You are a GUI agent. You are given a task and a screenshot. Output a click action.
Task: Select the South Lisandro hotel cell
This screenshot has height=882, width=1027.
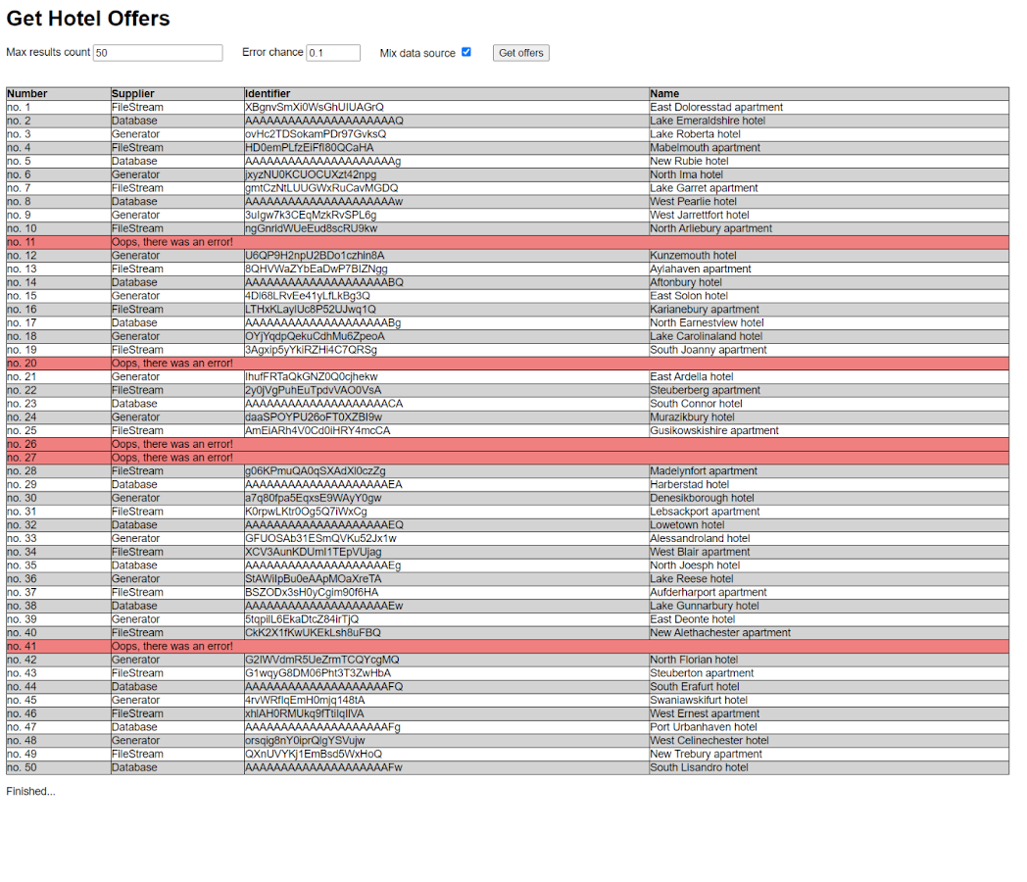point(699,767)
